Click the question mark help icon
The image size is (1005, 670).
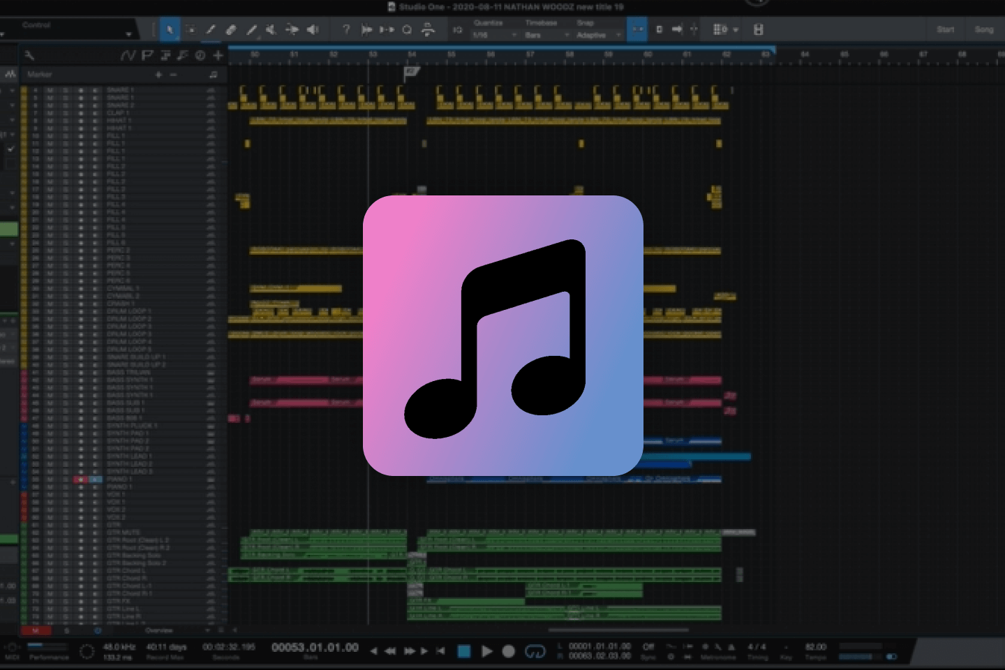346,29
